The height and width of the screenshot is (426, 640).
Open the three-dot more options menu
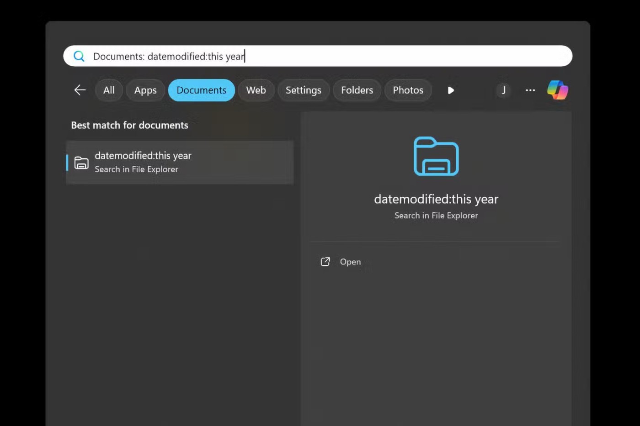click(x=530, y=90)
